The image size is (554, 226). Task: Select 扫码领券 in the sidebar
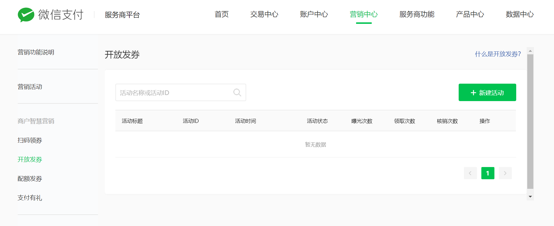click(30, 140)
